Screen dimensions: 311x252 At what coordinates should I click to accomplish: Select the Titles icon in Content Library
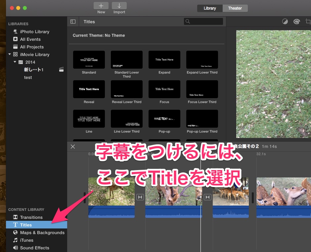[x=16, y=225]
